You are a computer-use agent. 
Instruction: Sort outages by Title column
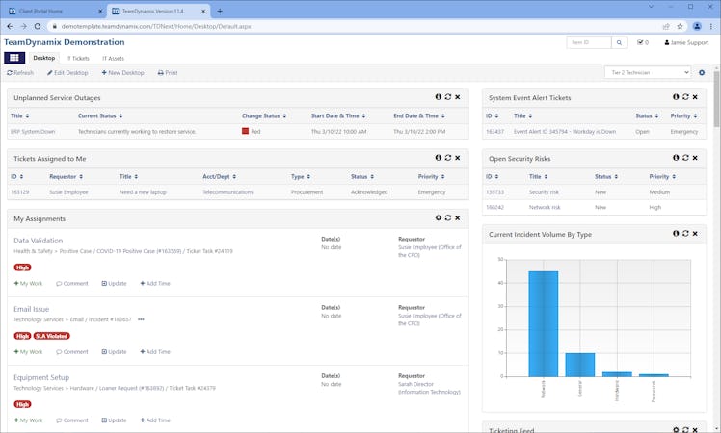[x=20, y=115]
